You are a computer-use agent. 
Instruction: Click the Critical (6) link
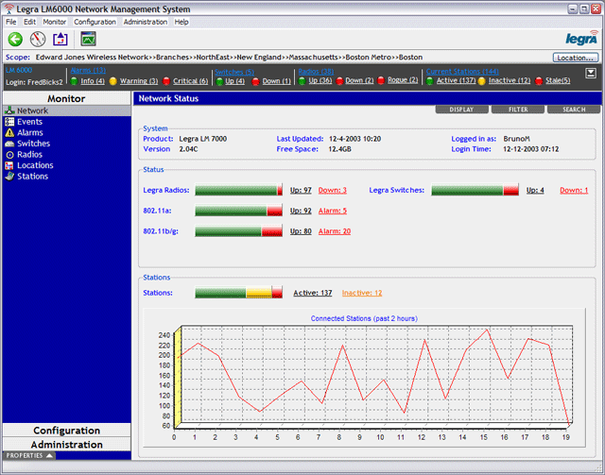coord(190,81)
